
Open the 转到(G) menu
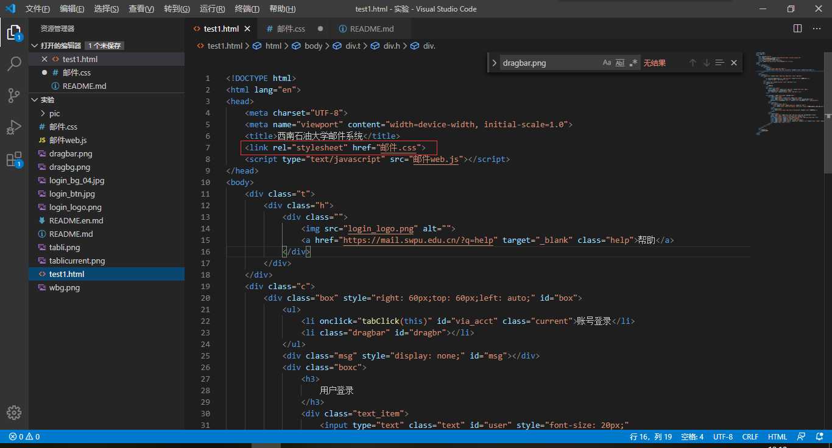(177, 9)
